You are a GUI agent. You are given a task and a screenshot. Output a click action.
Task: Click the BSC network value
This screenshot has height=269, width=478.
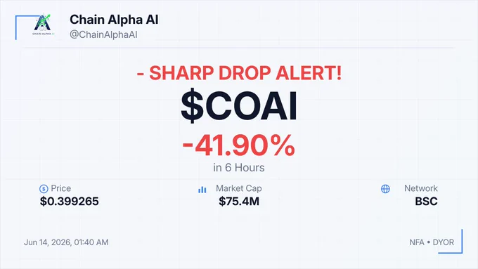[x=426, y=202]
